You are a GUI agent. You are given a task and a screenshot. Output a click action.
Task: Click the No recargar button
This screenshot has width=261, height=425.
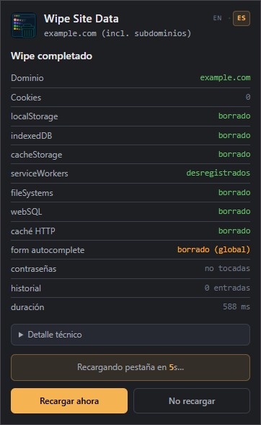click(192, 401)
